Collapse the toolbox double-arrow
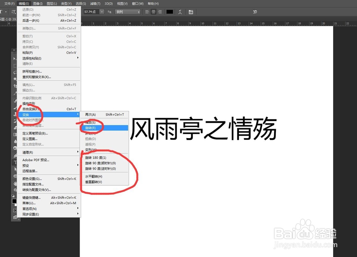 [14, 50]
